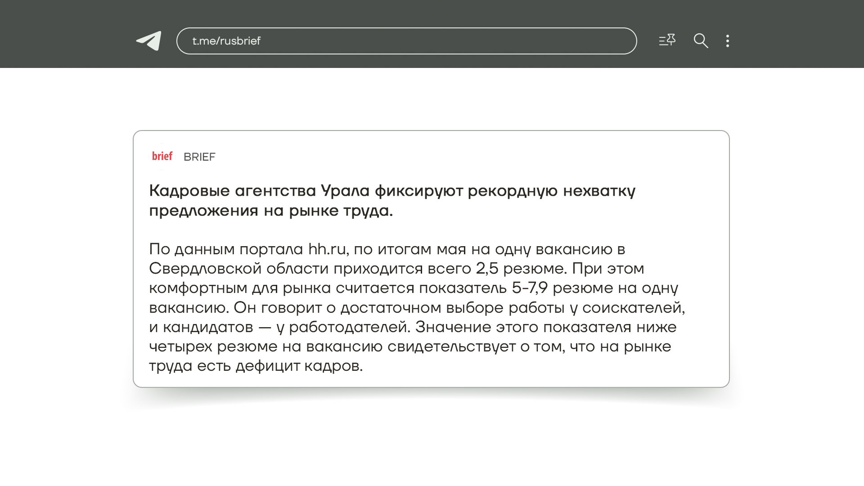Click the hh.ru mention in post

click(x=327, y=249)
